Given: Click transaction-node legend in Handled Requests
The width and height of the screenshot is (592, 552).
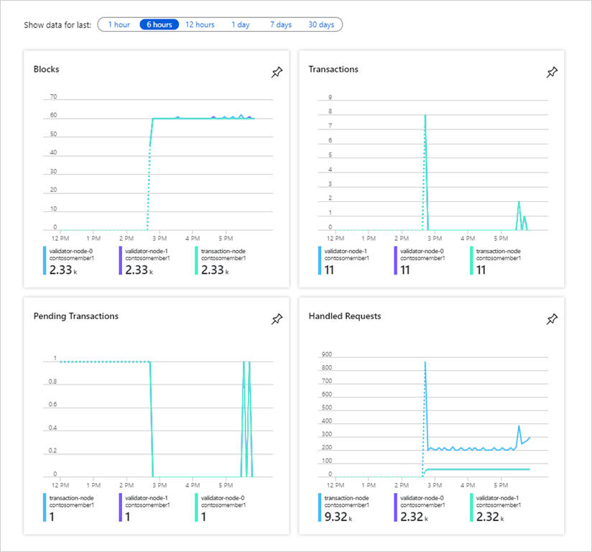Looking at the screenshot, I should click(x=348, y=497).
